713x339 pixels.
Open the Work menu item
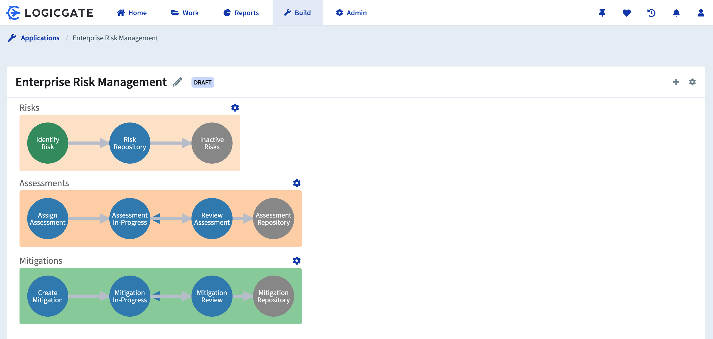[185, 13]
